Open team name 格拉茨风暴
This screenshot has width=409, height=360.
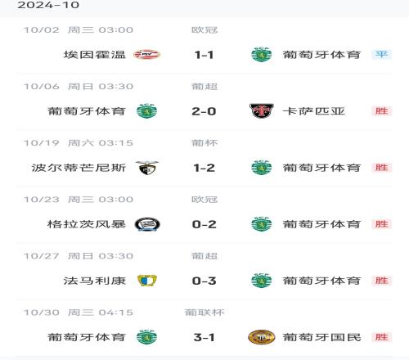point(87,224)
